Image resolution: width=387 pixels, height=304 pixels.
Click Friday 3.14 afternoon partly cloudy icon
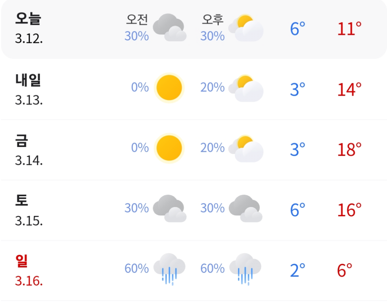246,148
